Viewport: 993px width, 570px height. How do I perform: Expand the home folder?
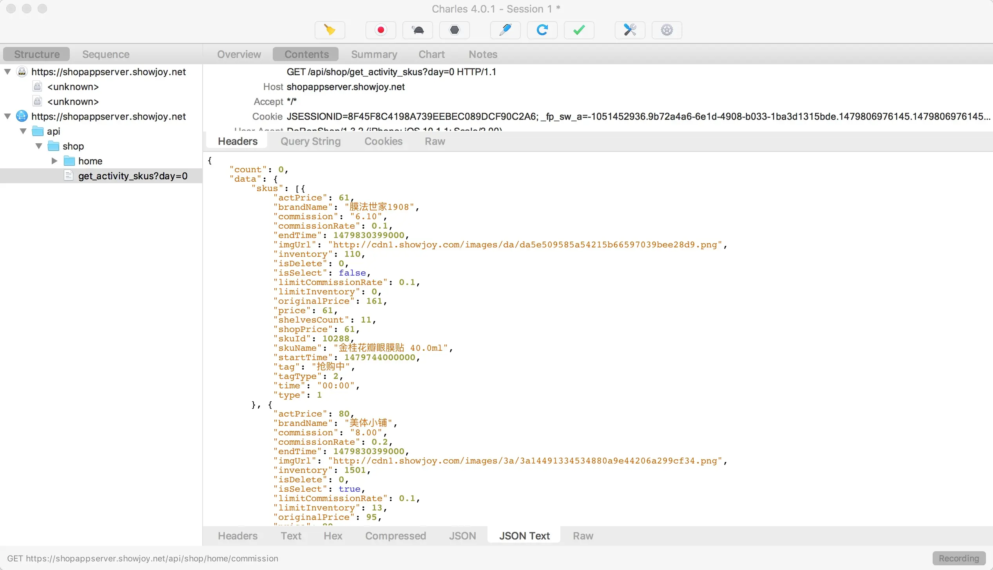click(x=54, y=161)
